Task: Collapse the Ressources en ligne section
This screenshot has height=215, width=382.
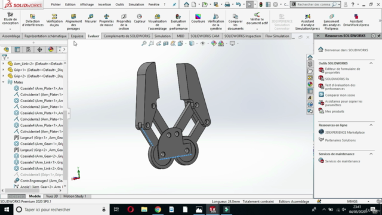Action: coord(371,125)
